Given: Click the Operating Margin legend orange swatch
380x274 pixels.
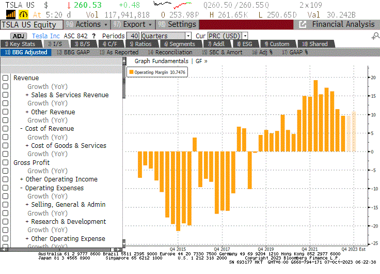Looking at the screenshot, I should [131, 72].
